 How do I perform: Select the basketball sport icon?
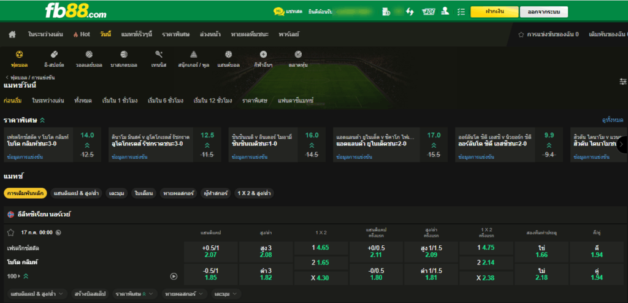coord(124,54)
